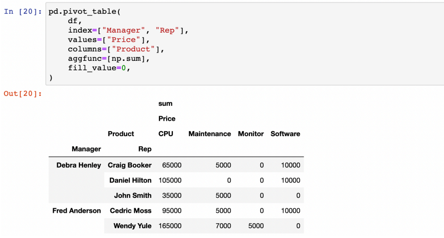Click Wendy Yule's Maintenance value 7000
The height and width of the screenshot is (238, 444).
(223, 226)
